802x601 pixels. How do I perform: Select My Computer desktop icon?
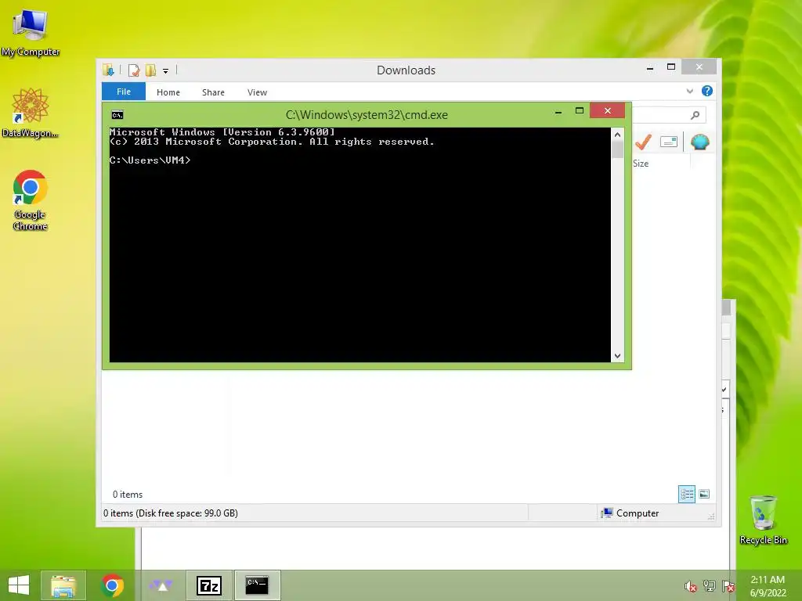(31, 33)
